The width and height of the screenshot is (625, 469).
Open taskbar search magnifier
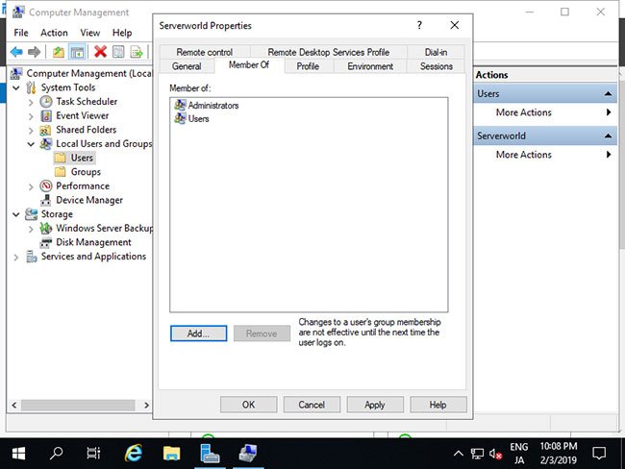coord(56,453)
